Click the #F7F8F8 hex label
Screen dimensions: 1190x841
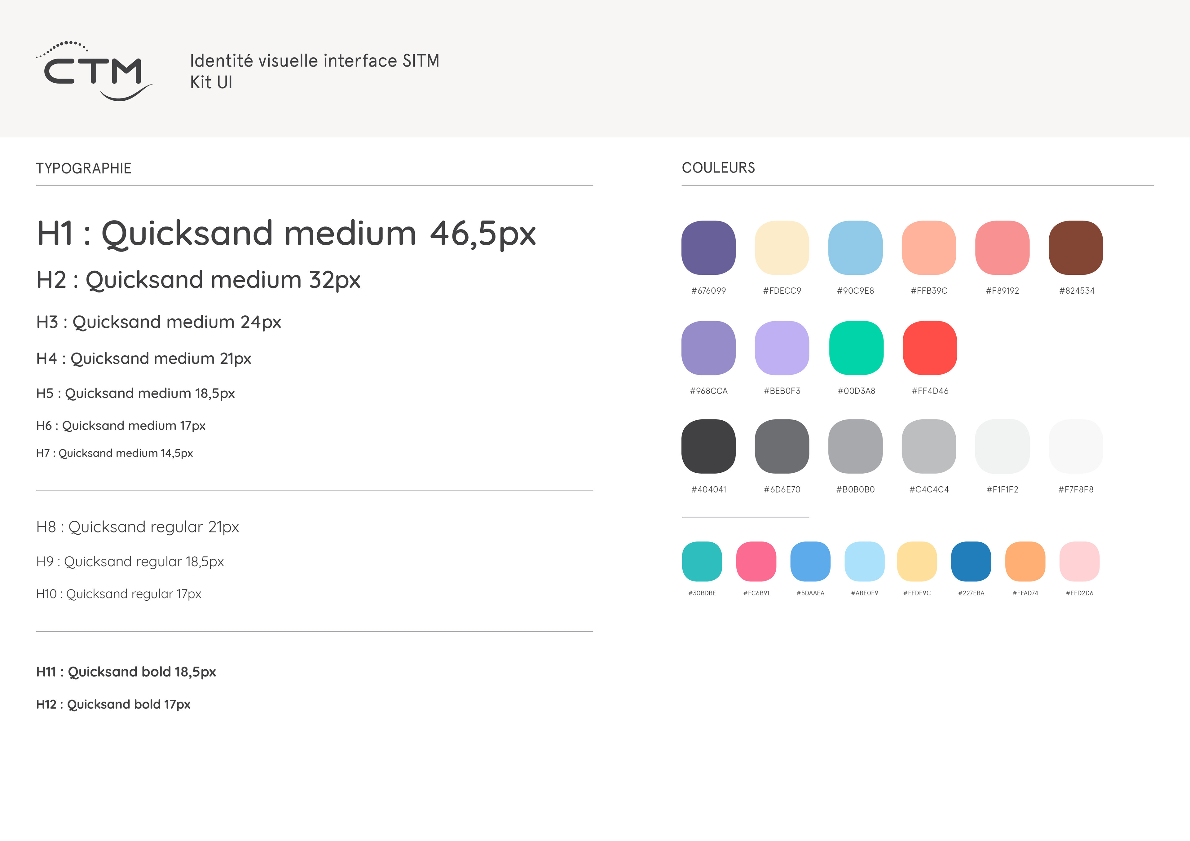point(1076,490)
